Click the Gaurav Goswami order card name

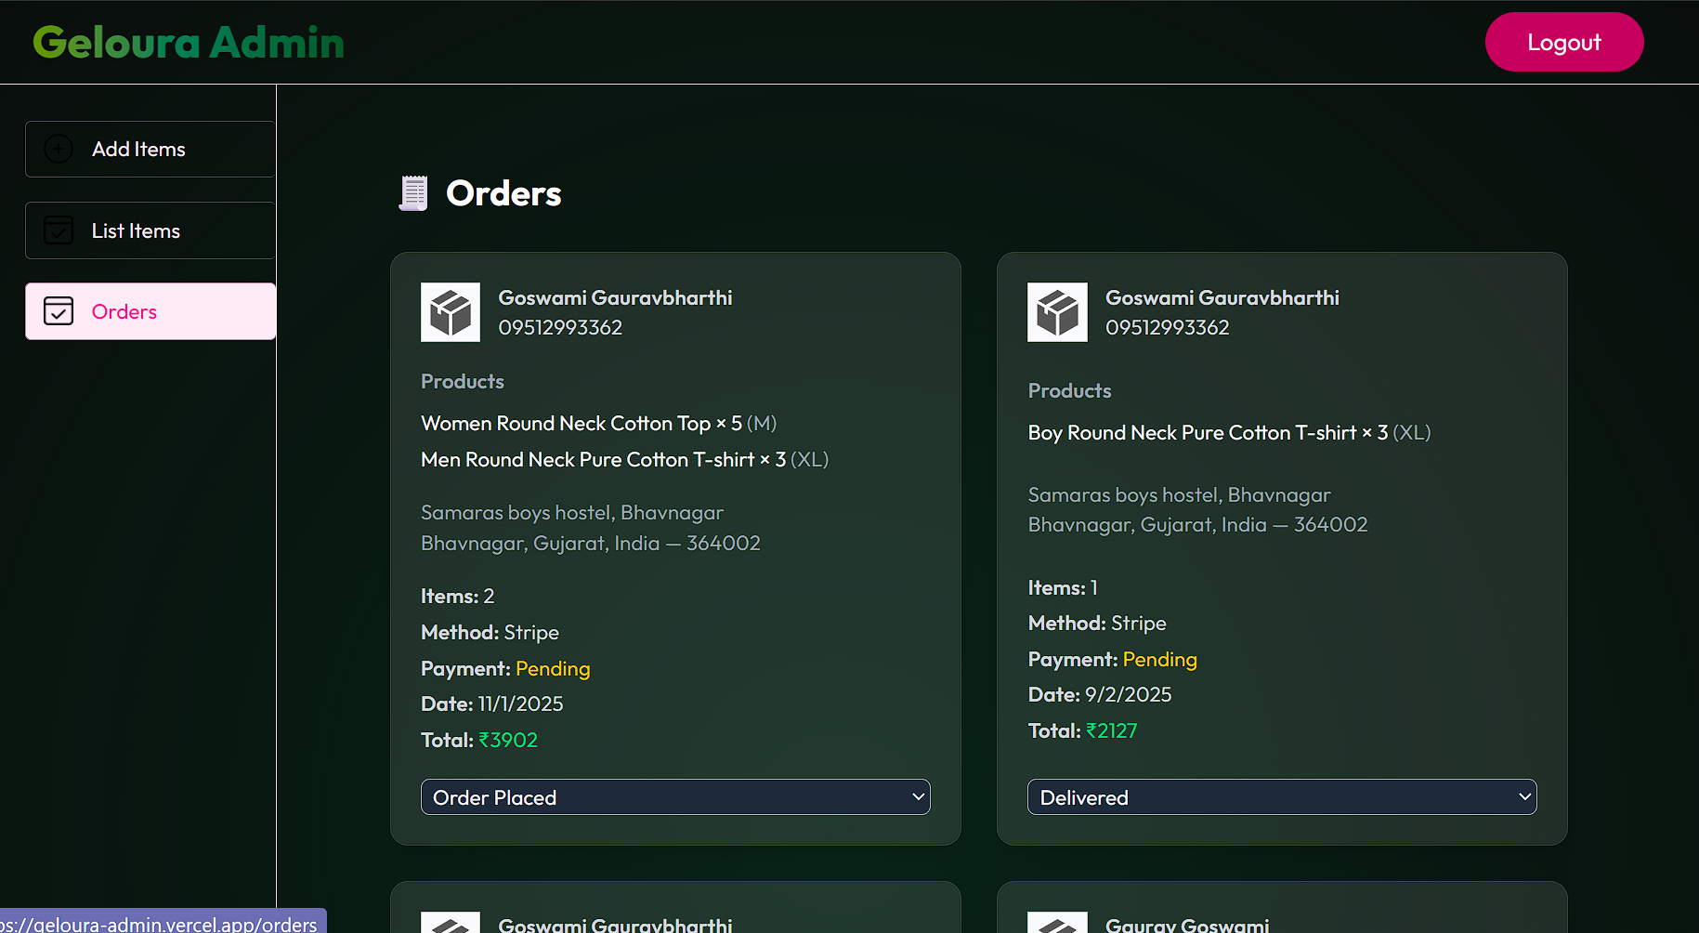[1186, 925]
